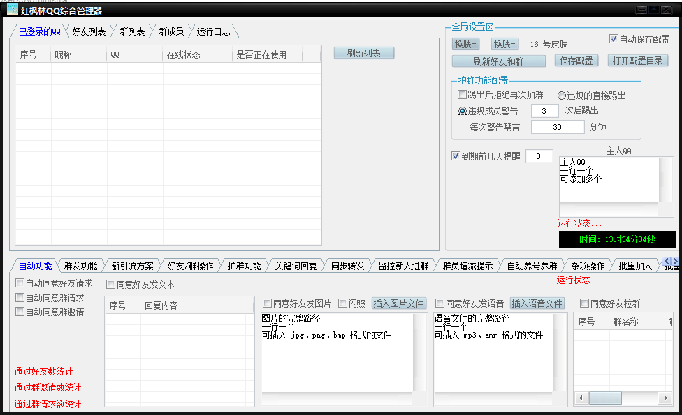Toggle the 闪照 checkbox

(342, 303)
